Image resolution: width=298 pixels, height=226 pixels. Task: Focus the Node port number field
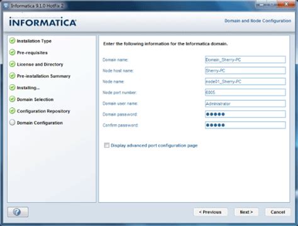[x=245, y=92]
